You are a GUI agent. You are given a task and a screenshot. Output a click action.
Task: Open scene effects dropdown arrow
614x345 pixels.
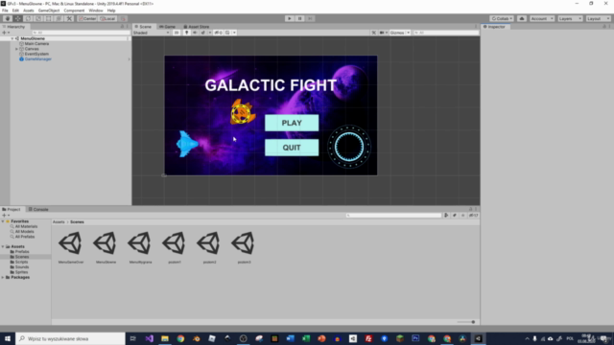click(210, 33)
